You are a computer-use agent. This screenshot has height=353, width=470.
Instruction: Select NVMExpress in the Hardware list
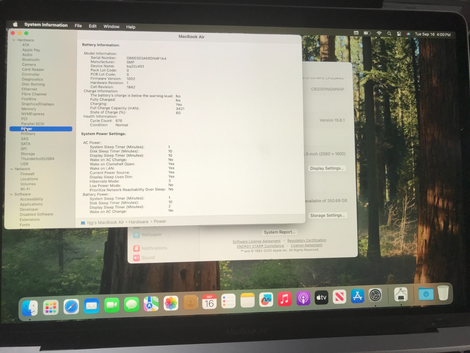tap(33, 114)
